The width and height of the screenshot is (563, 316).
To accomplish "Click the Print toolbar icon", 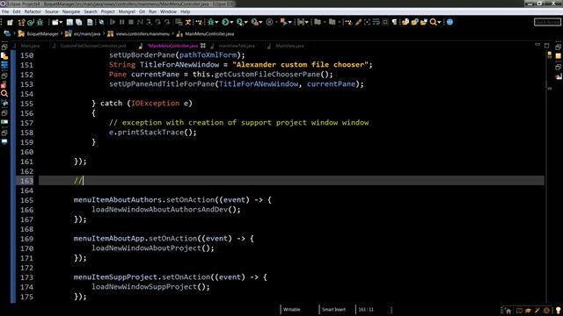I will click(90, 22).
